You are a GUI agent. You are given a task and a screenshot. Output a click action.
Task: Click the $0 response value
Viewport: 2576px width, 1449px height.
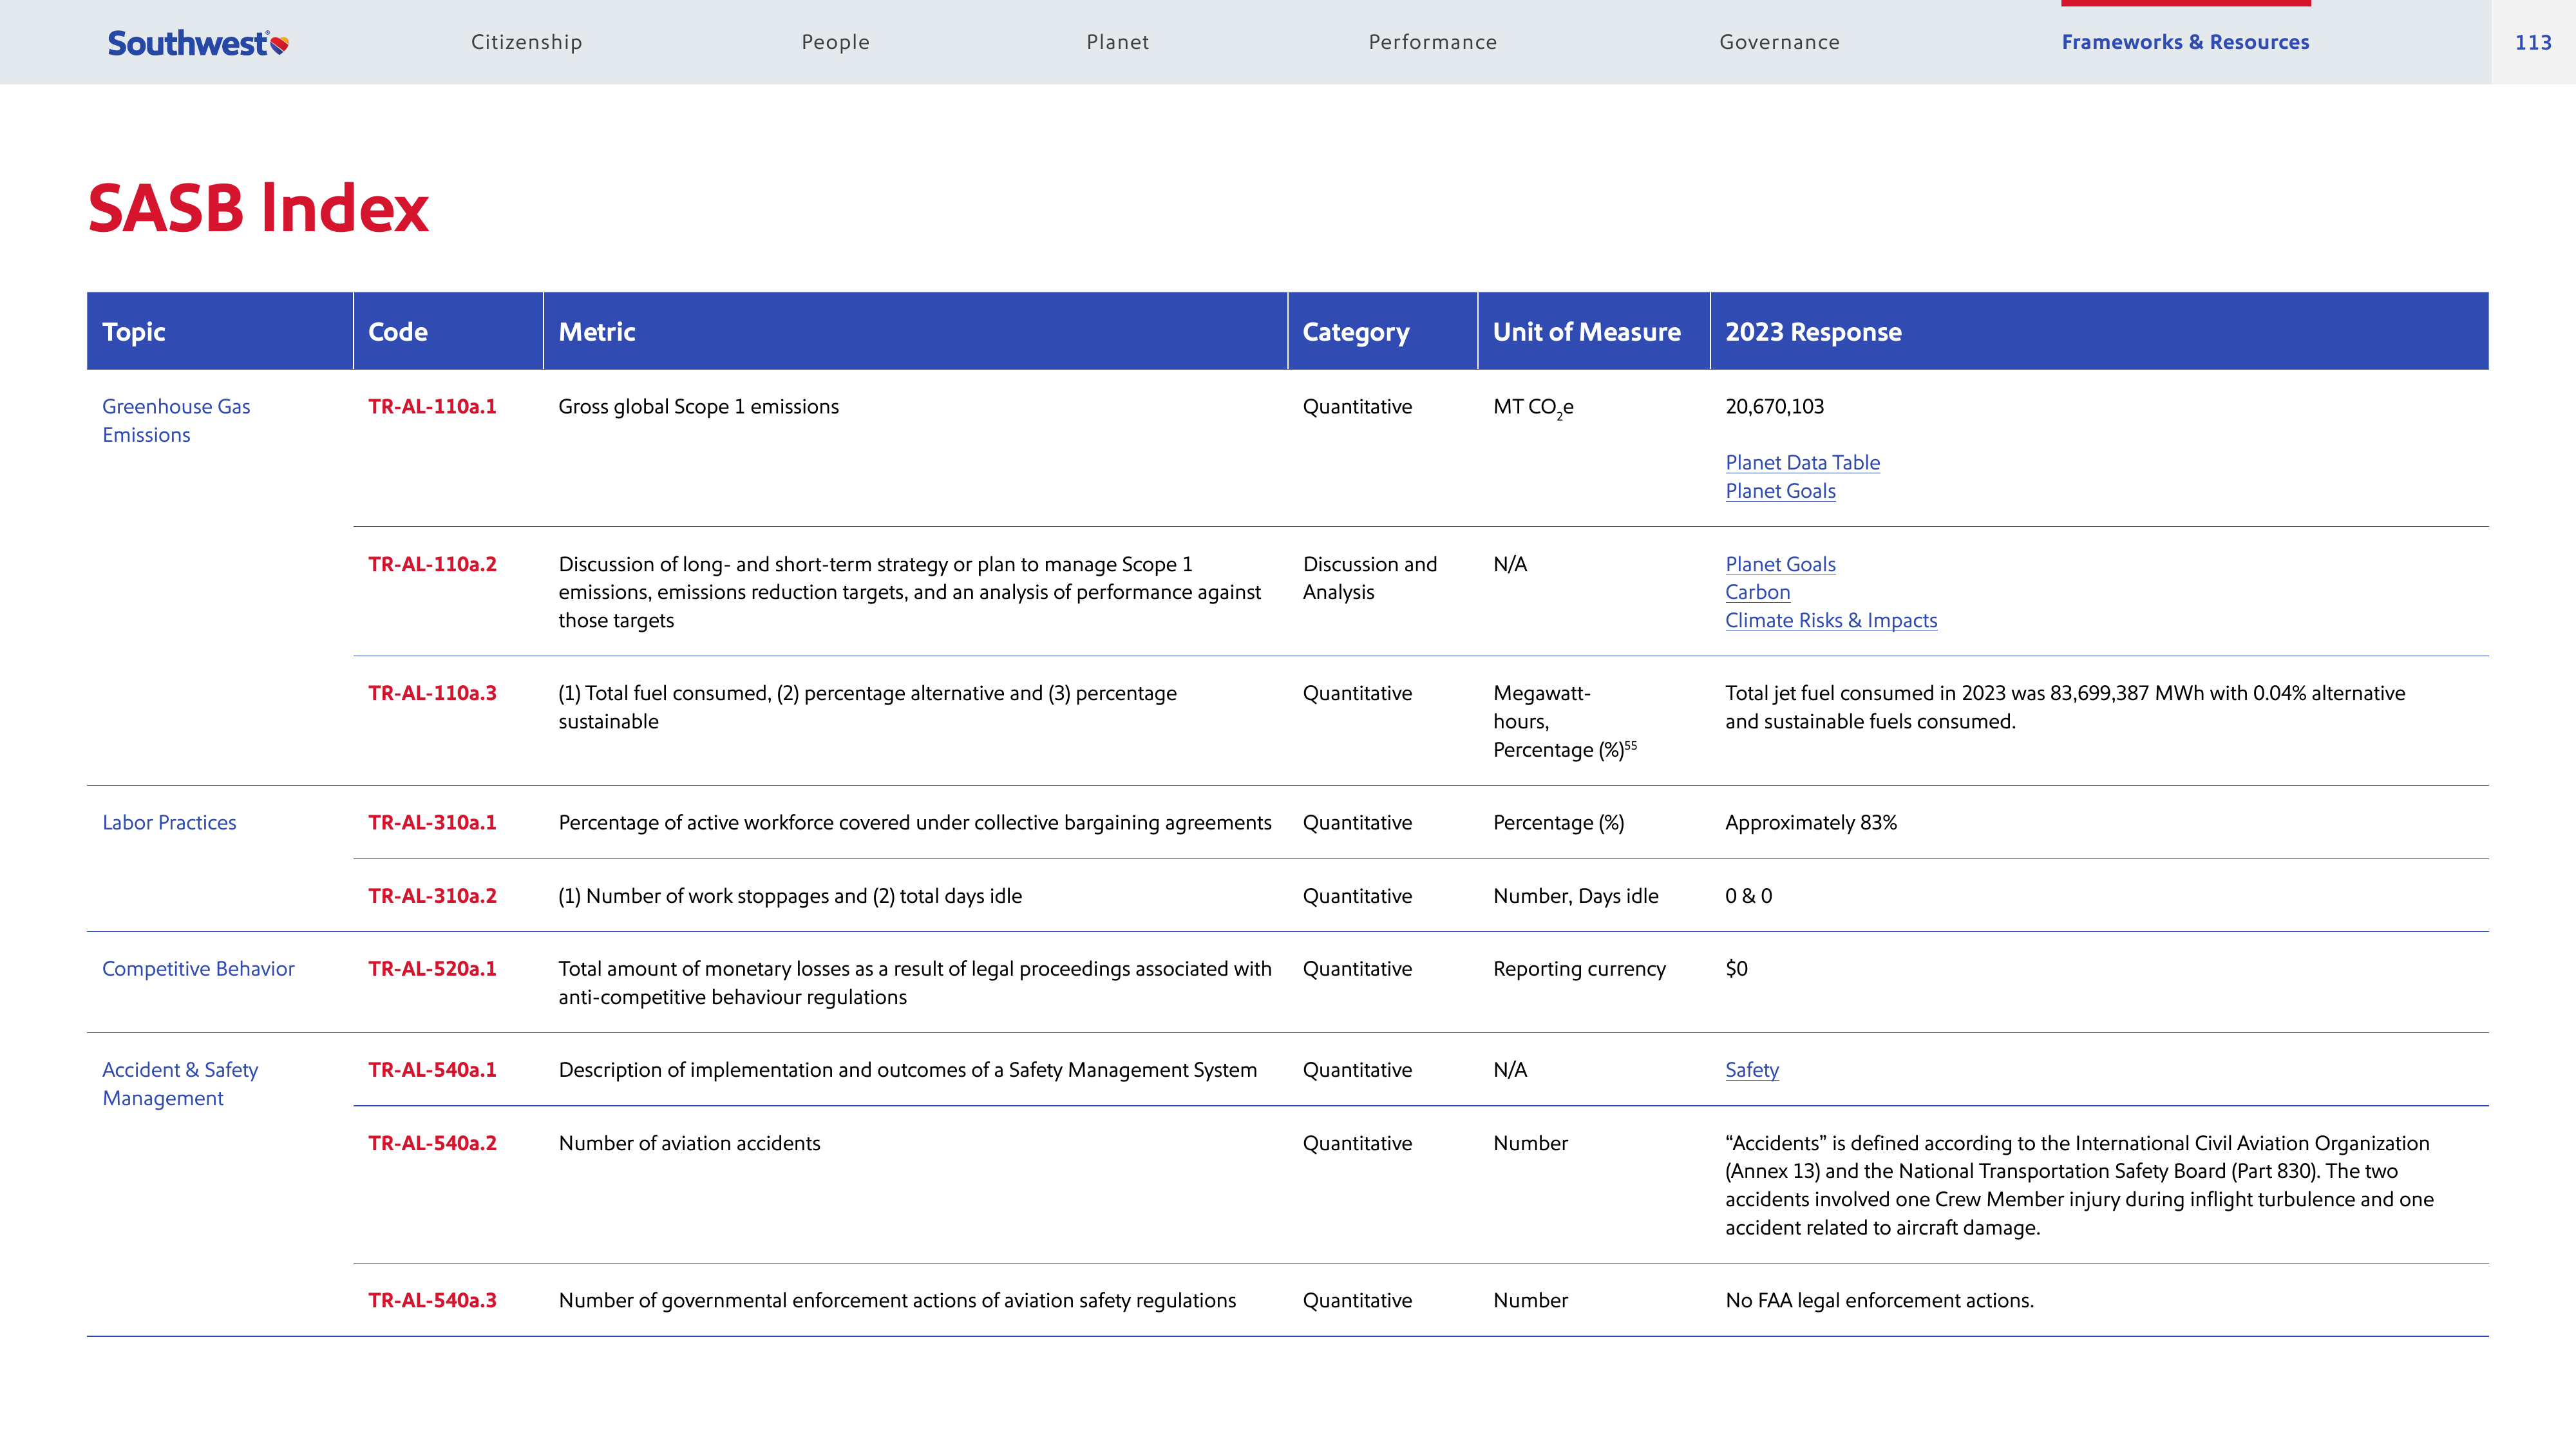tap(1736, 968)
